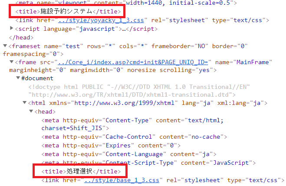
Task: Select the closing </head> tag line
Action: click(21, 38)
